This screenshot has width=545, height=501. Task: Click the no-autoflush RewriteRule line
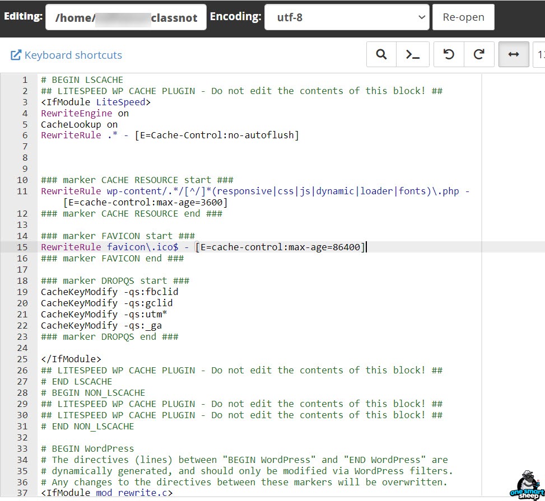click(170, 135)
